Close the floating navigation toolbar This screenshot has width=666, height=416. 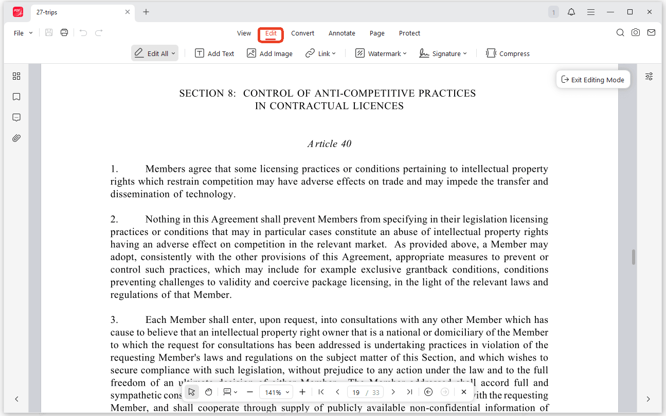463,392
